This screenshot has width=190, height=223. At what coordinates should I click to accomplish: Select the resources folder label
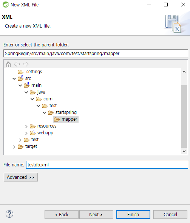47,126
